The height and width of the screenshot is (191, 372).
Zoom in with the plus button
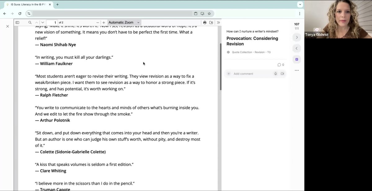pos(104,22)
